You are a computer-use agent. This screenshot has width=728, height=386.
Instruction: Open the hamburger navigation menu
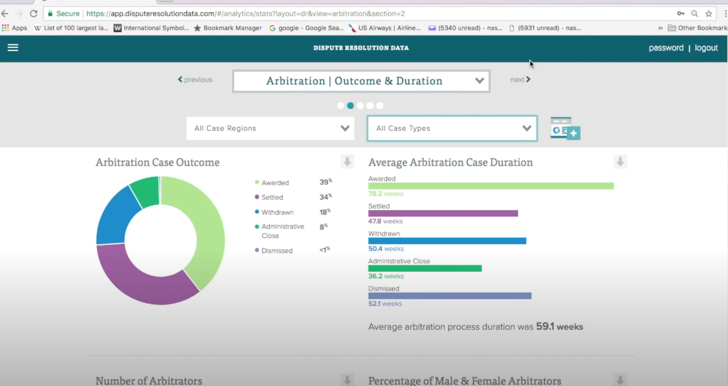[13, 48]
